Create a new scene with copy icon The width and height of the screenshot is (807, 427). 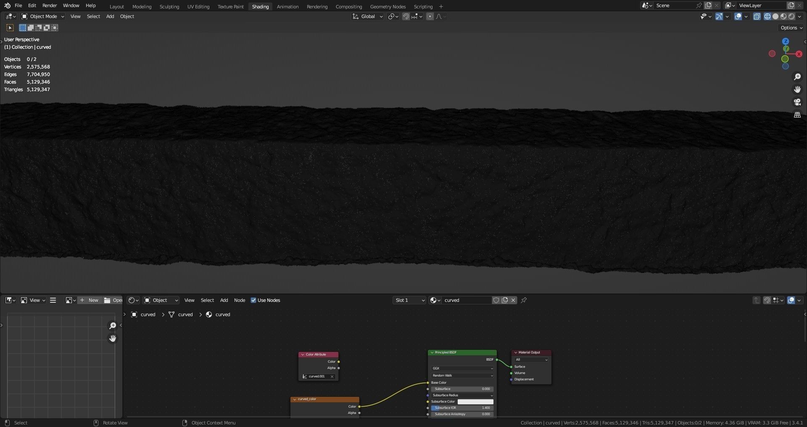pos(708,5)
